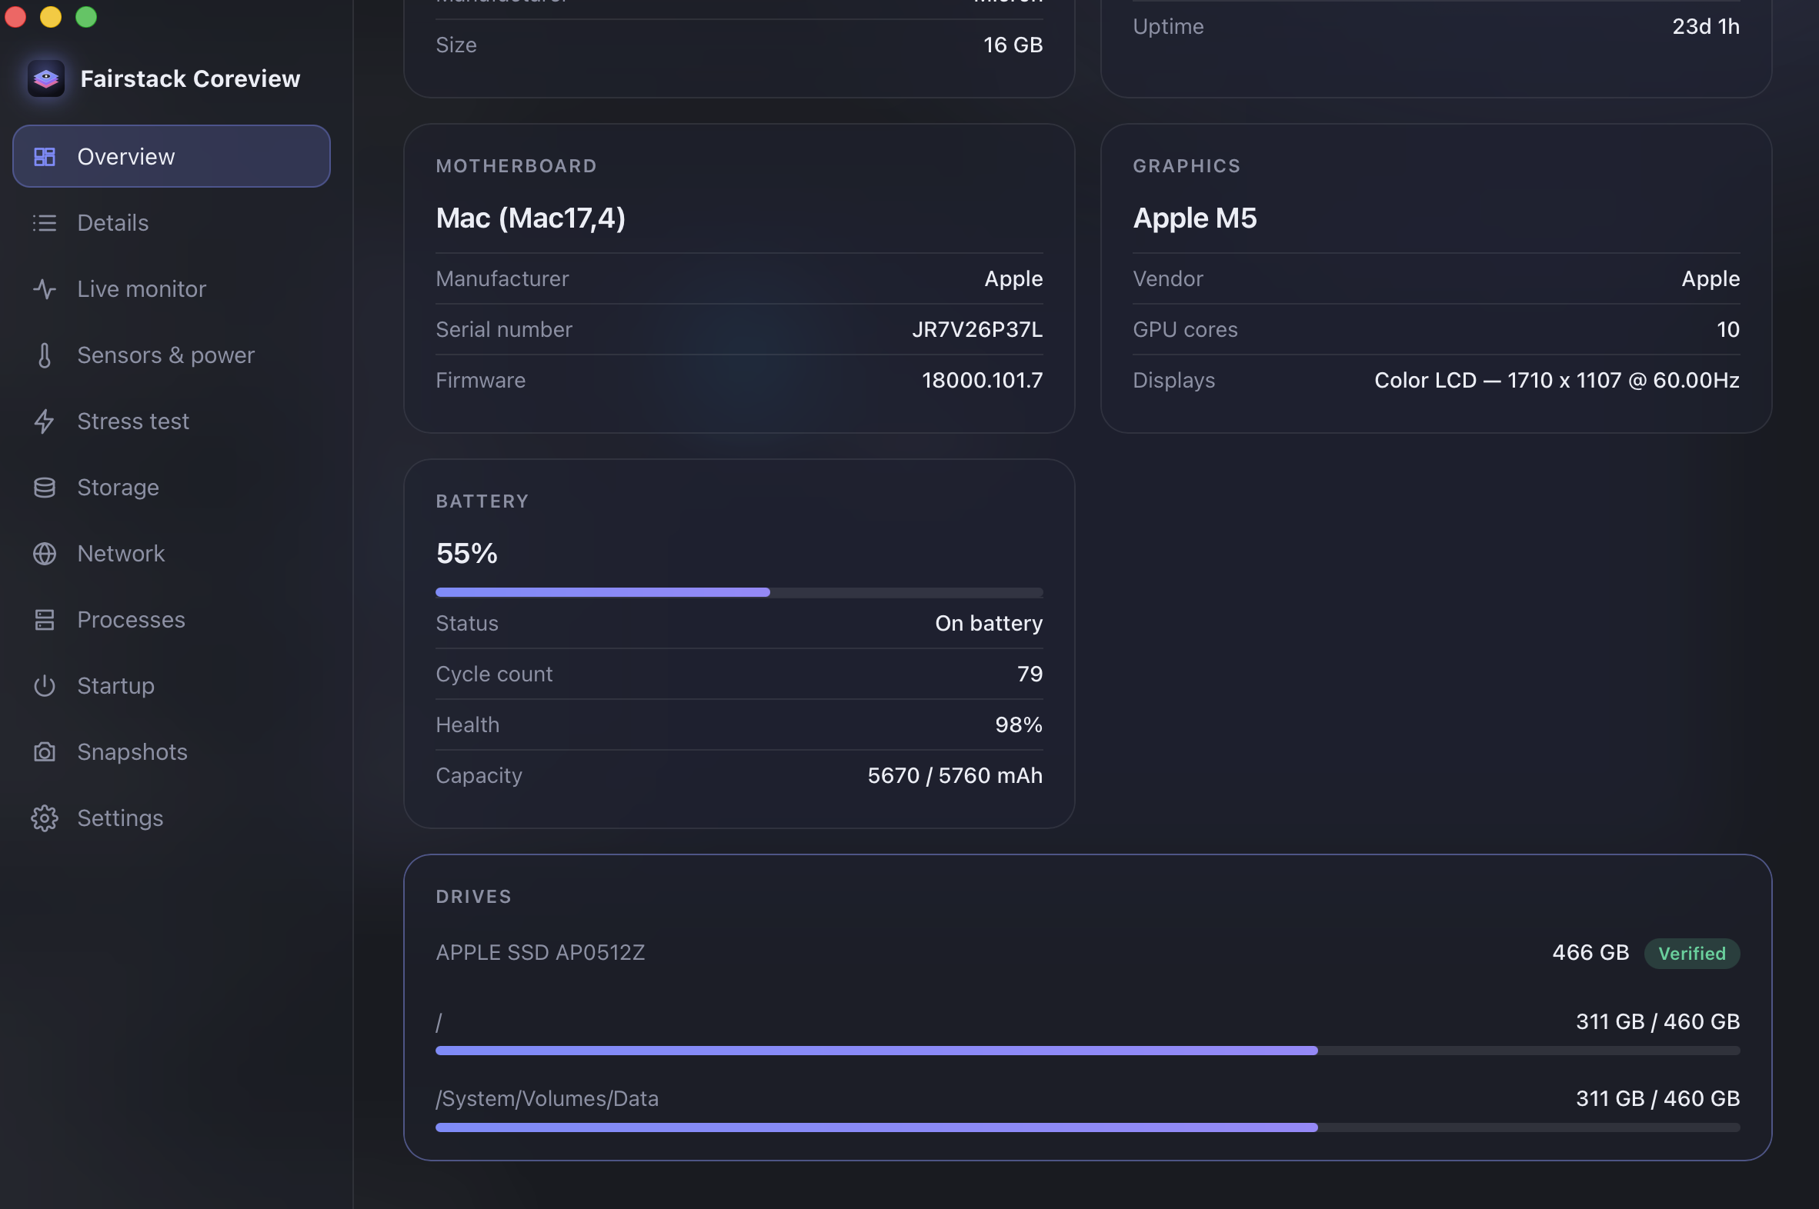Click the battery health value 98%
This screenshot has width=1819, height=1209.
(x=1018, y=724)
